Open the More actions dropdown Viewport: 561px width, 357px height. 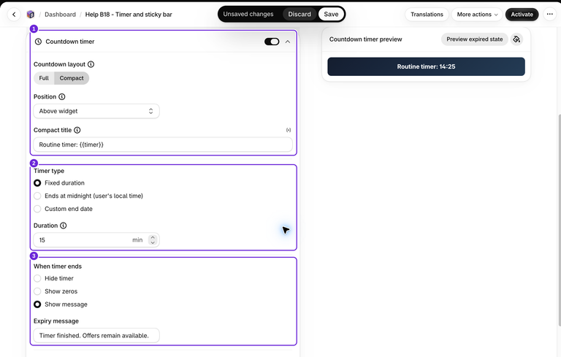tap(477, 15)
